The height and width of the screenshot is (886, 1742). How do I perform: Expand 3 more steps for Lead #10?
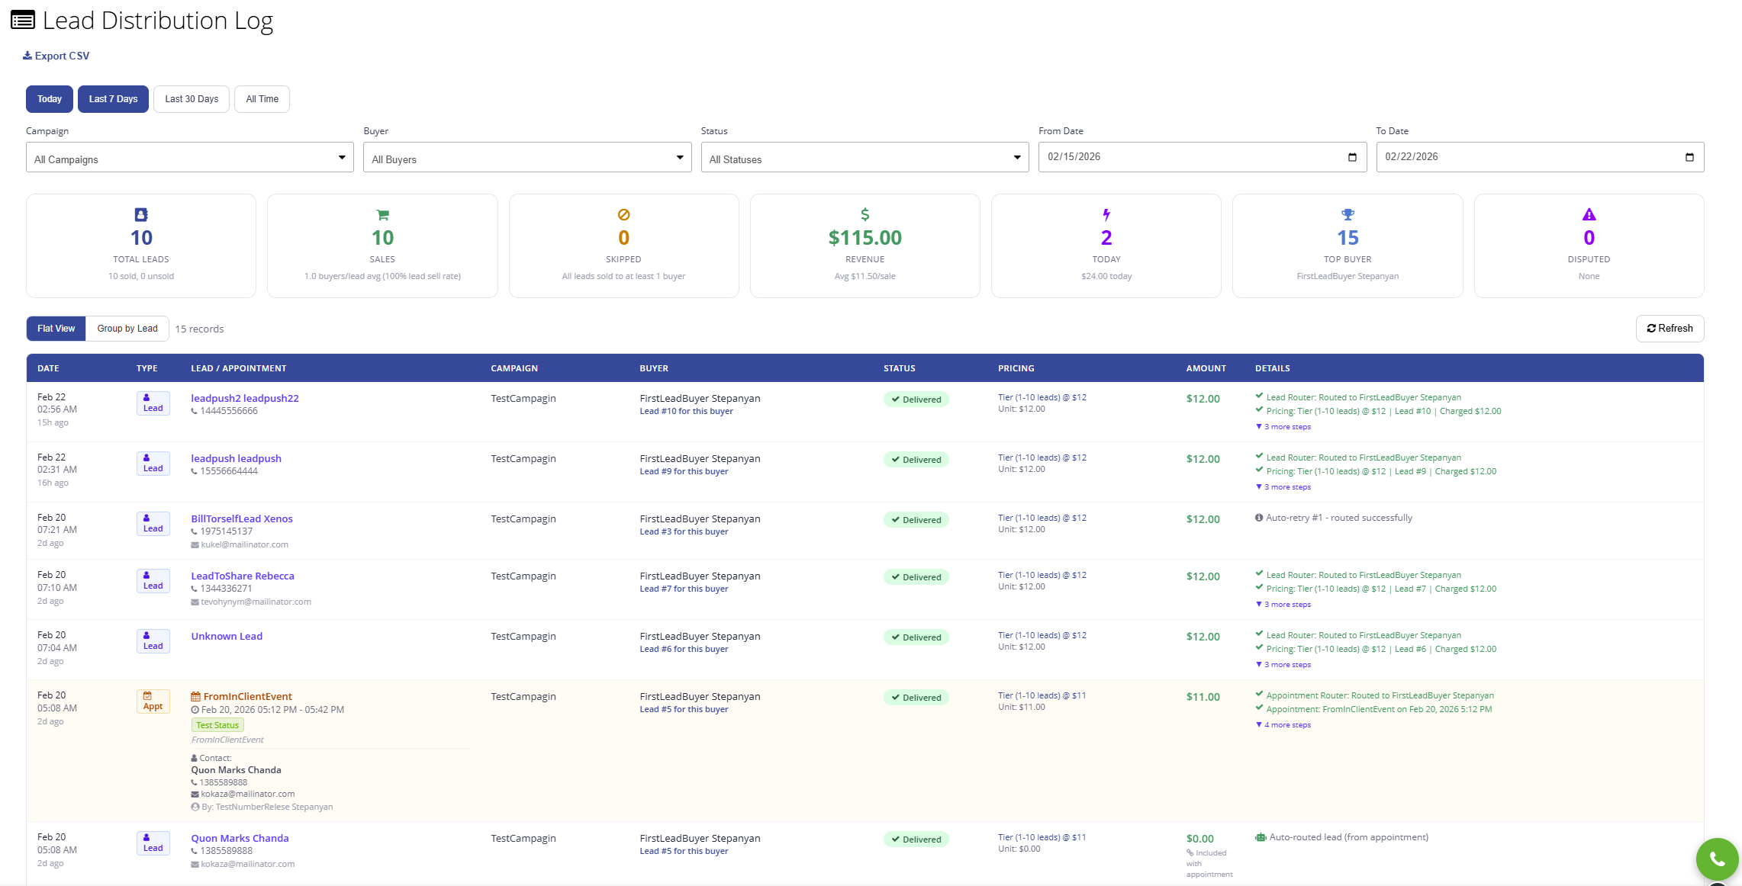(1283, 426)
